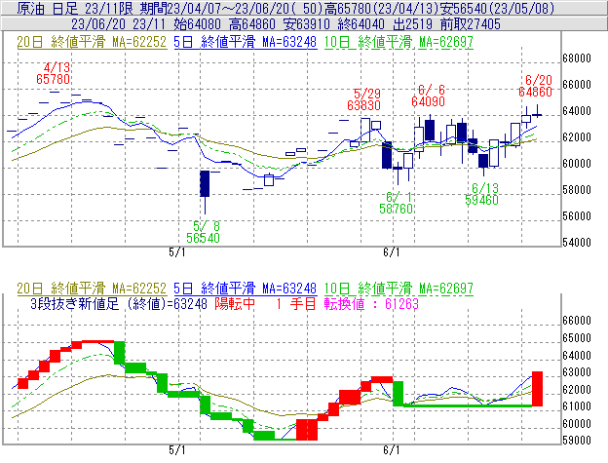Click the last red block in the three-line-break chart
Image resolution: width=608 pixels, height=463 pixels.
pos(537,389)
